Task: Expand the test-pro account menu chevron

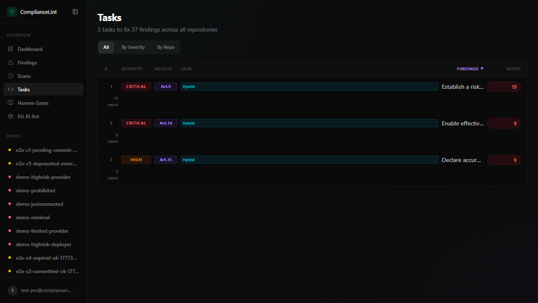Action: 77,290
